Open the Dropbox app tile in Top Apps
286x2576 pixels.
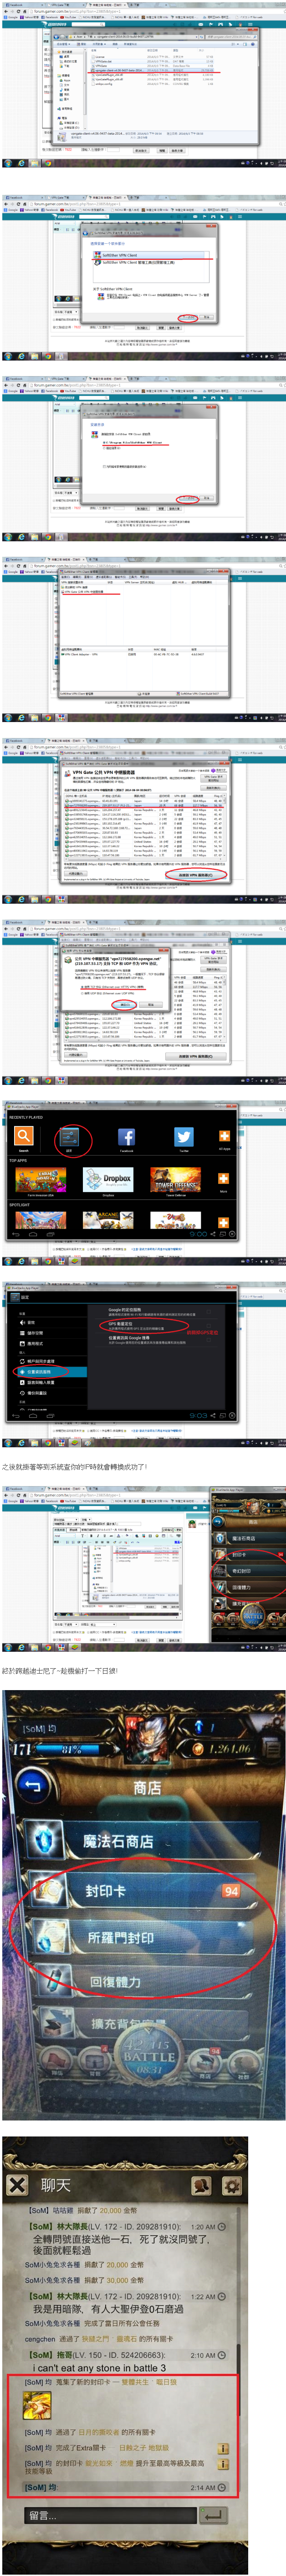109,1179
